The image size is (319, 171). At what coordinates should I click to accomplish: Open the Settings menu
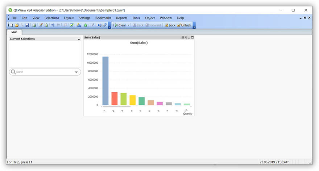[x=84, y=18]
